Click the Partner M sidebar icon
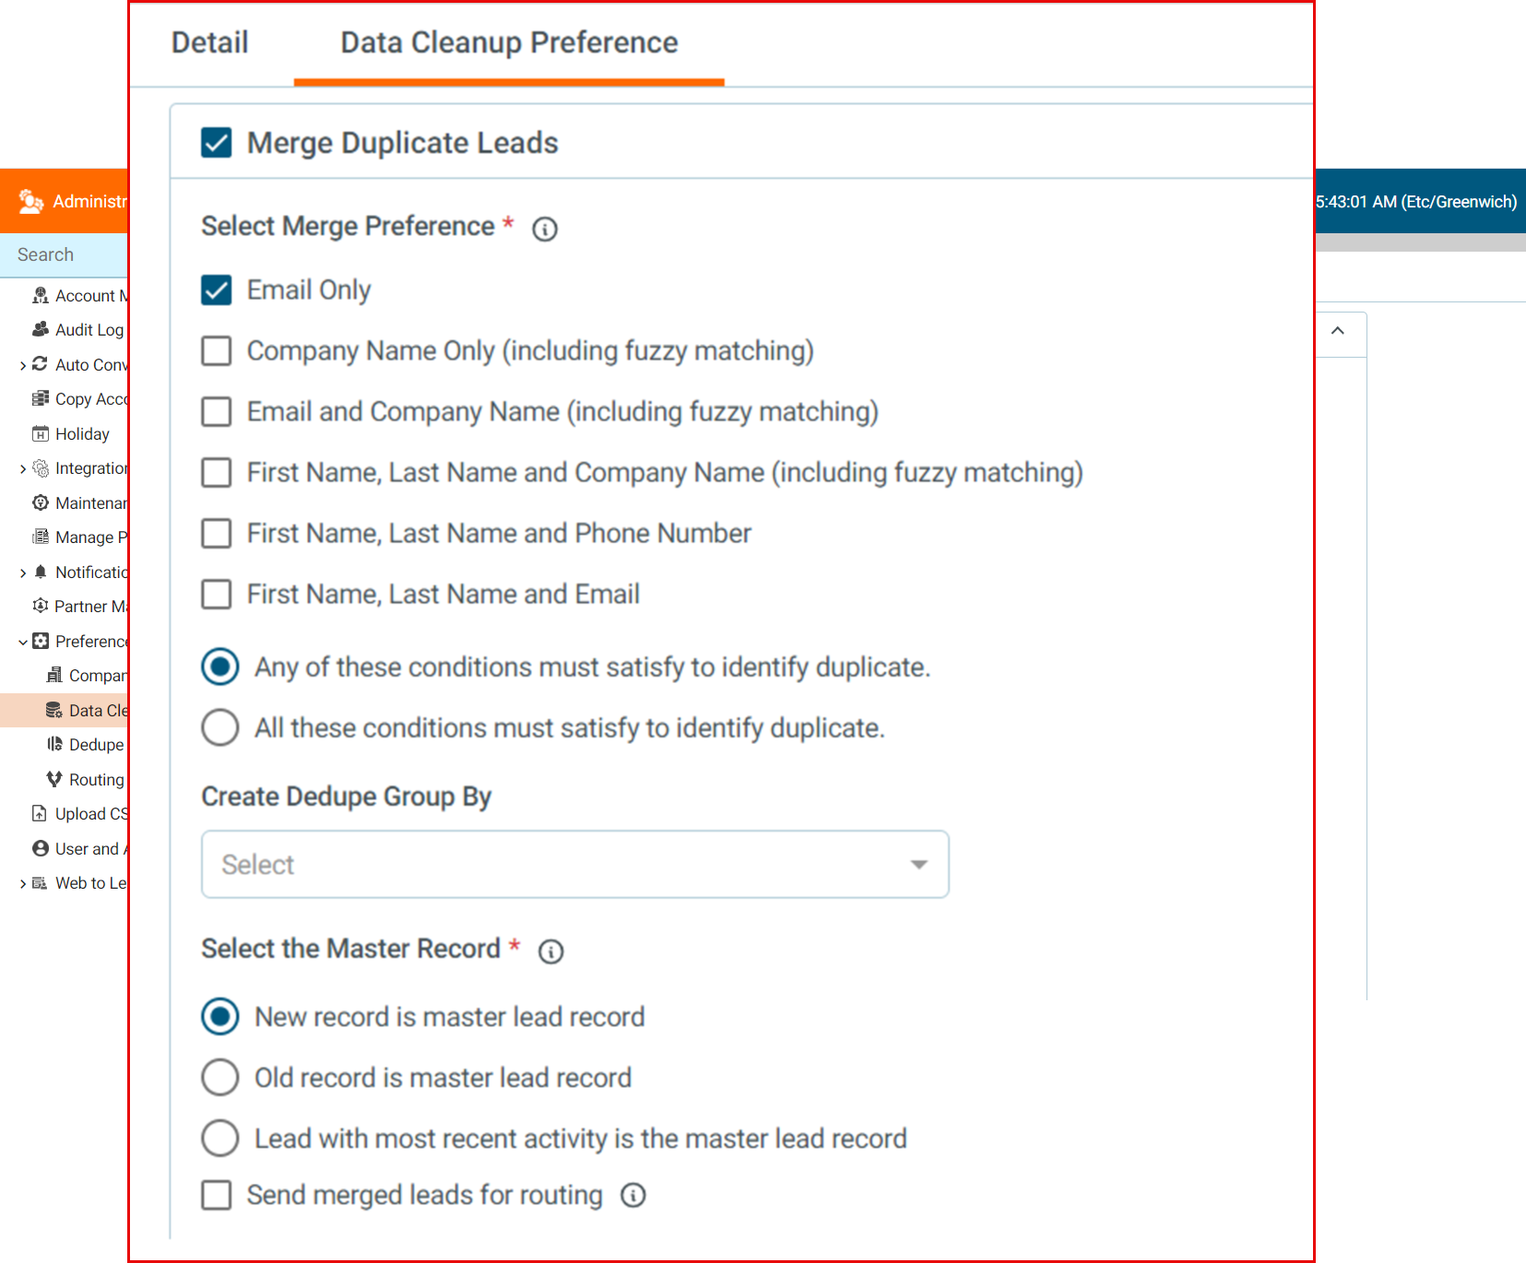 tap(41, 606)
